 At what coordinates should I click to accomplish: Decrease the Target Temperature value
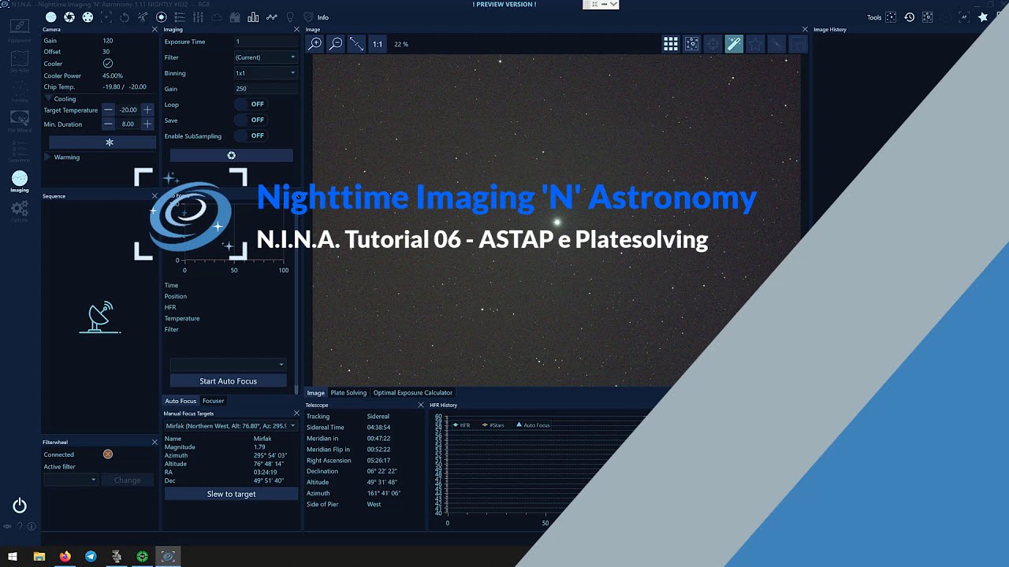(108, 110)
